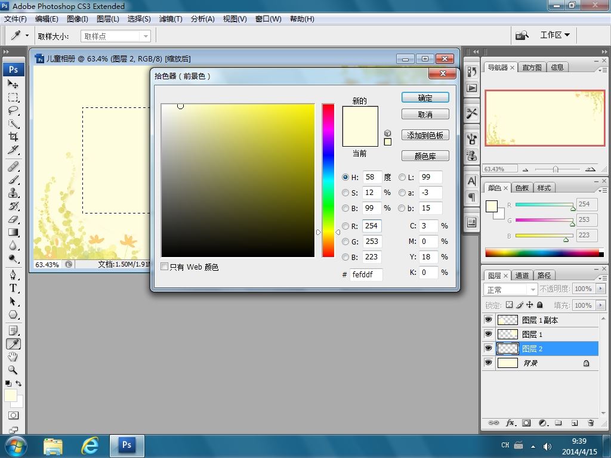Select the Crop tool
The height and width of the screenshot is (458, 611).
pyautogui.click(x=13, y=137)
